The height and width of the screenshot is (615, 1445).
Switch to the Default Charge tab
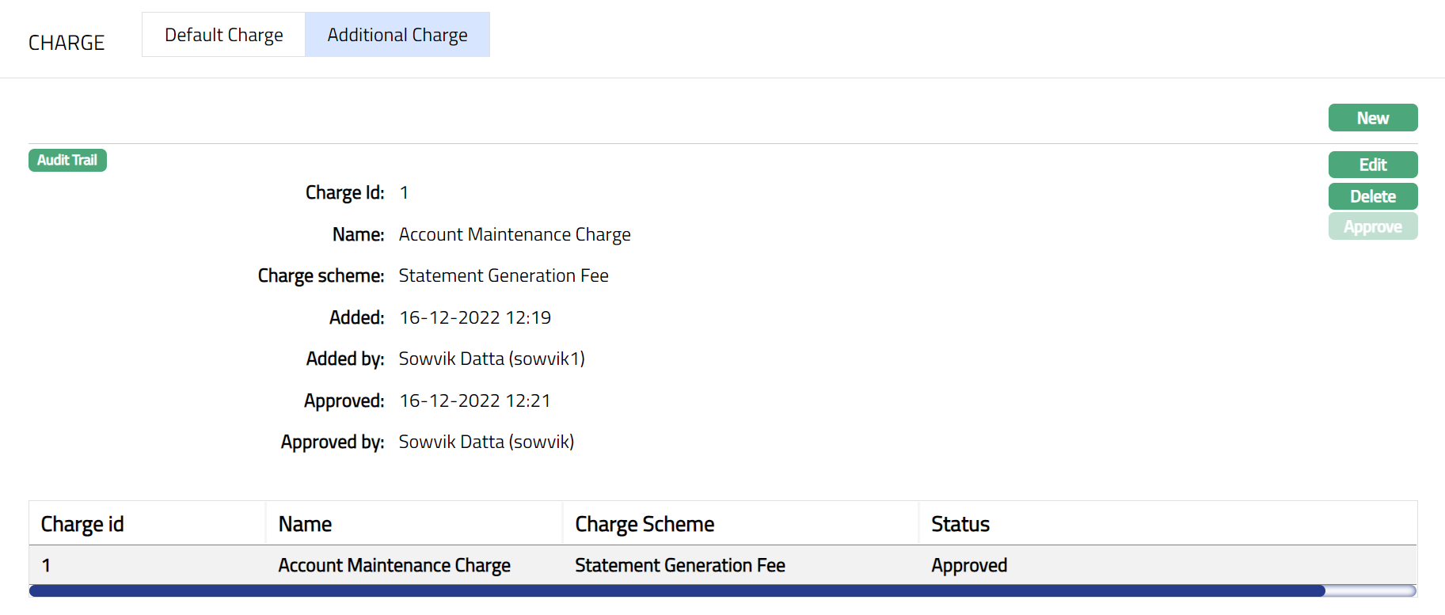coord(223,35)
